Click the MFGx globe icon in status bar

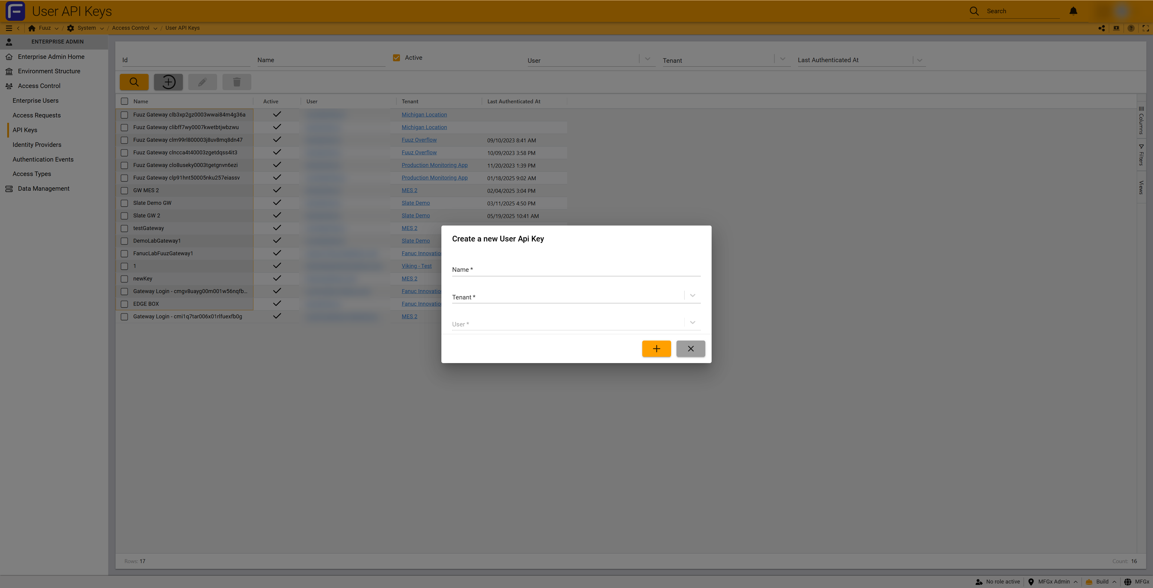tap(1127, 582)
